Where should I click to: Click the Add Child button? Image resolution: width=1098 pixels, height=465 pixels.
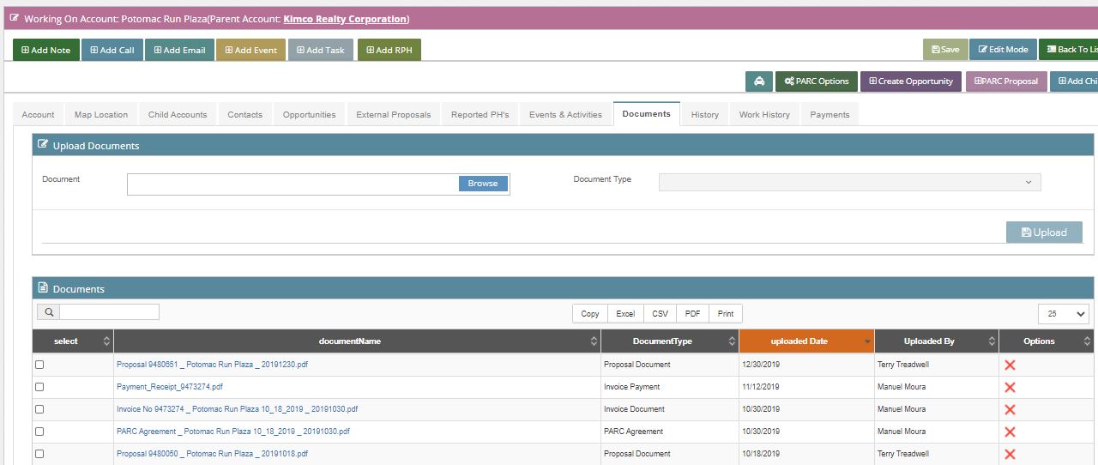click(1074, 82)
